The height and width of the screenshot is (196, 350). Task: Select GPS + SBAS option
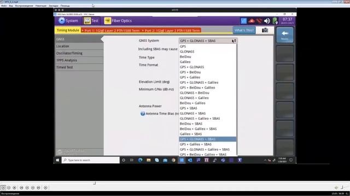coord(208,108)
